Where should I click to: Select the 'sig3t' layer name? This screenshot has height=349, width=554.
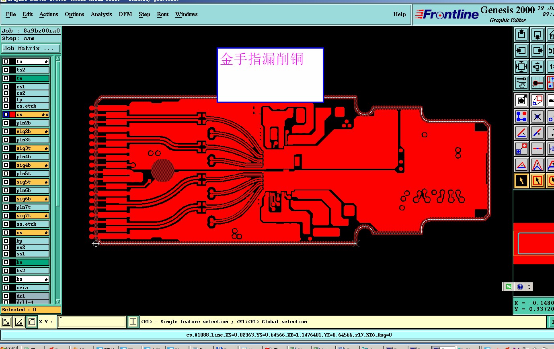tap(33, 148)
